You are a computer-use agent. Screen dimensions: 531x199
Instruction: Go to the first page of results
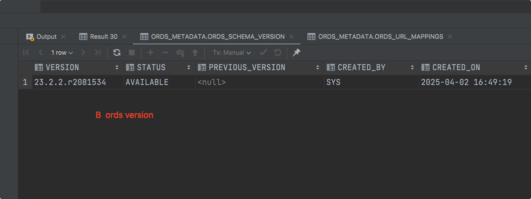point(26,52)
